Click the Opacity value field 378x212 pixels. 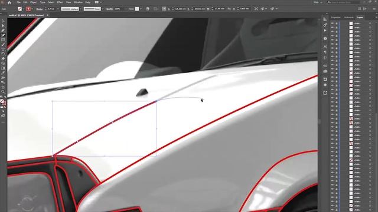[119, 9]
